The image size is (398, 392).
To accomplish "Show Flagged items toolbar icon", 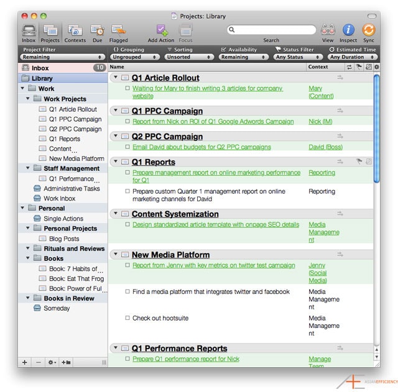I will click(118, 30).
